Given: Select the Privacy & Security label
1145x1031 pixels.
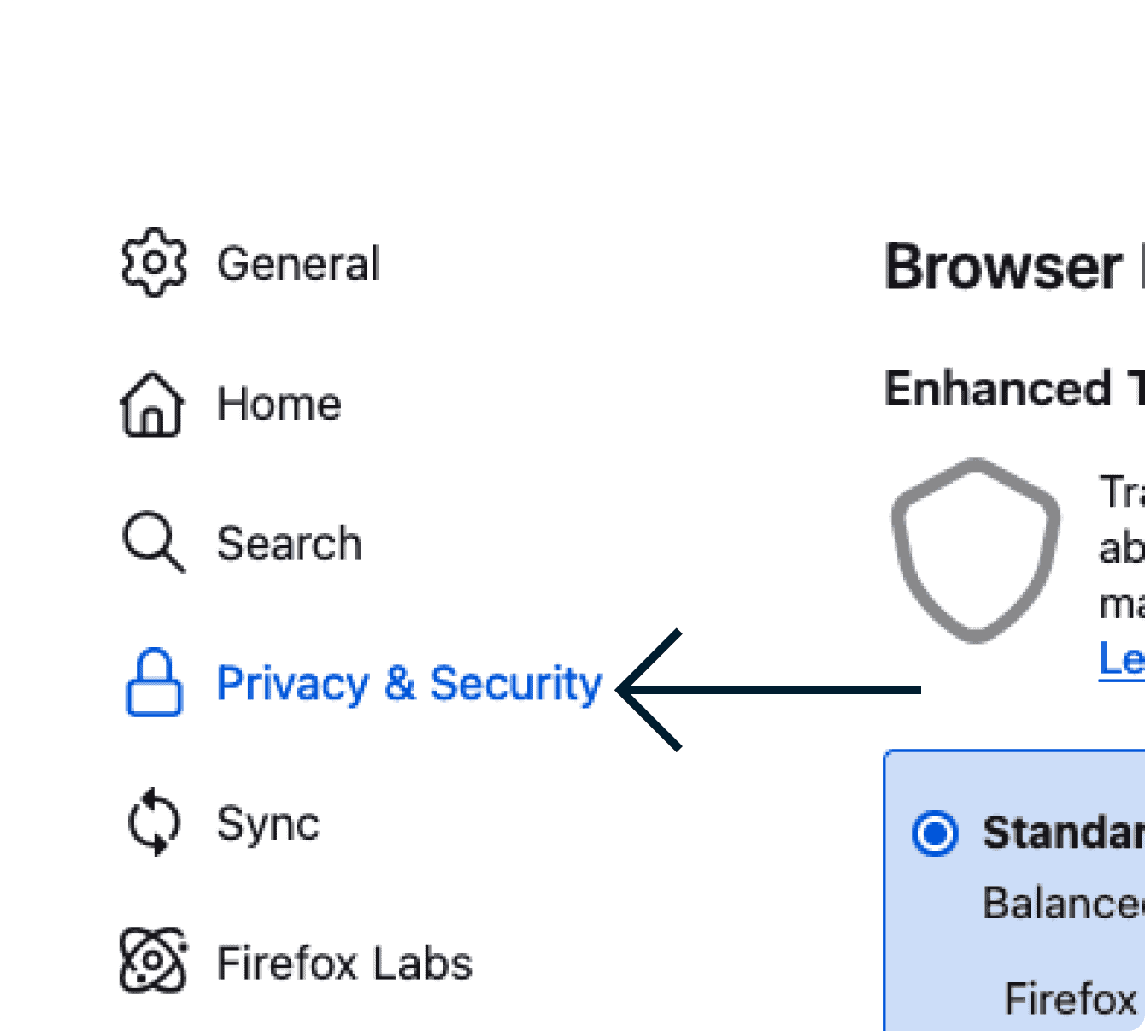Looking at the screenshot, I should (x=409, y=684).
